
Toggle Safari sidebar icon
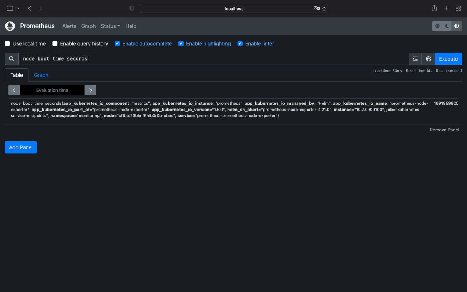[x=10, y=8]
